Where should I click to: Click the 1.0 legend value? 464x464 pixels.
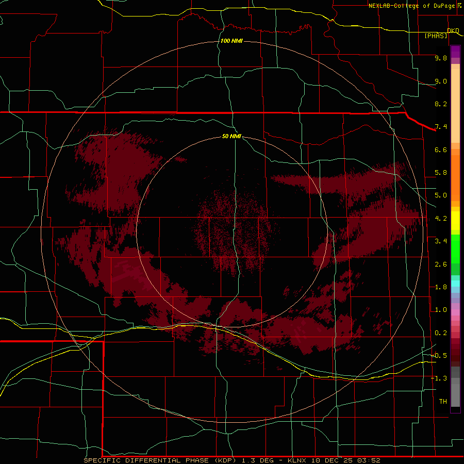tap(441, 310)
